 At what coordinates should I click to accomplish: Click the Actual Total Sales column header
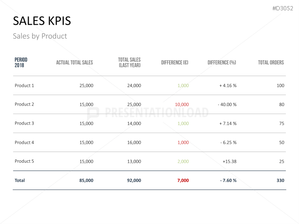pyautogui.click(x=74, y=62)
